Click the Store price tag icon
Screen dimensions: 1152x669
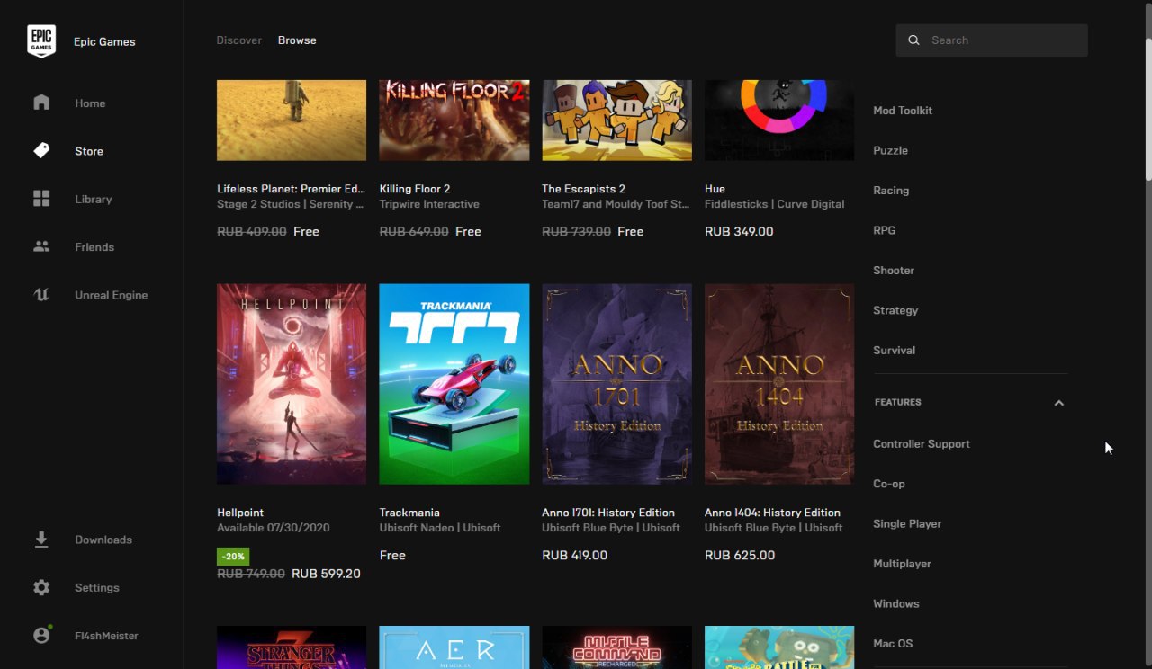click(x=41, y=150)
